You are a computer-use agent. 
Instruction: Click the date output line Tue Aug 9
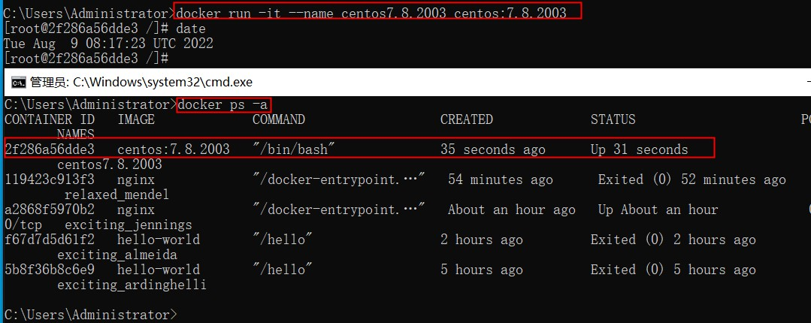[108, 43]
